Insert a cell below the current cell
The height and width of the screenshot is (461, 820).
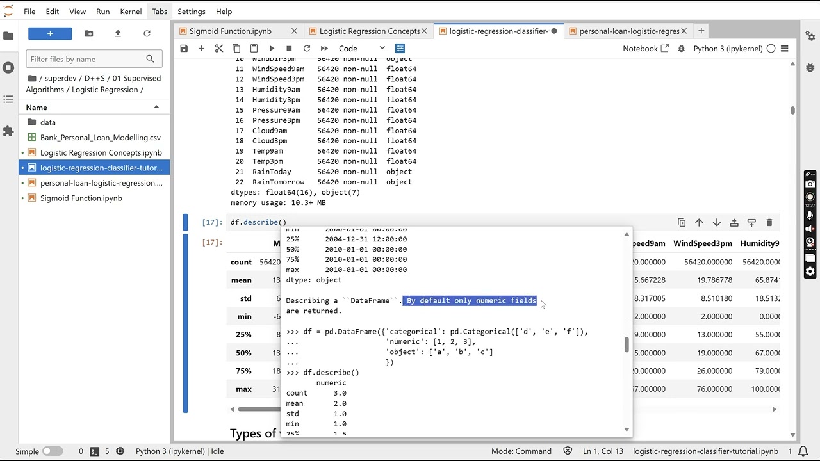tap(751, 222)
